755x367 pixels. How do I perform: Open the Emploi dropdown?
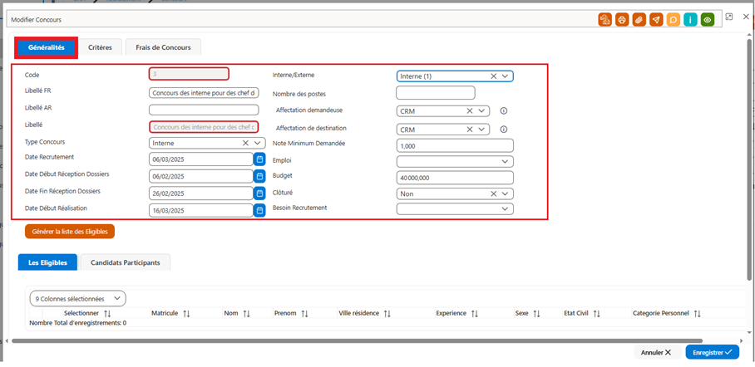tap(455, 161)
